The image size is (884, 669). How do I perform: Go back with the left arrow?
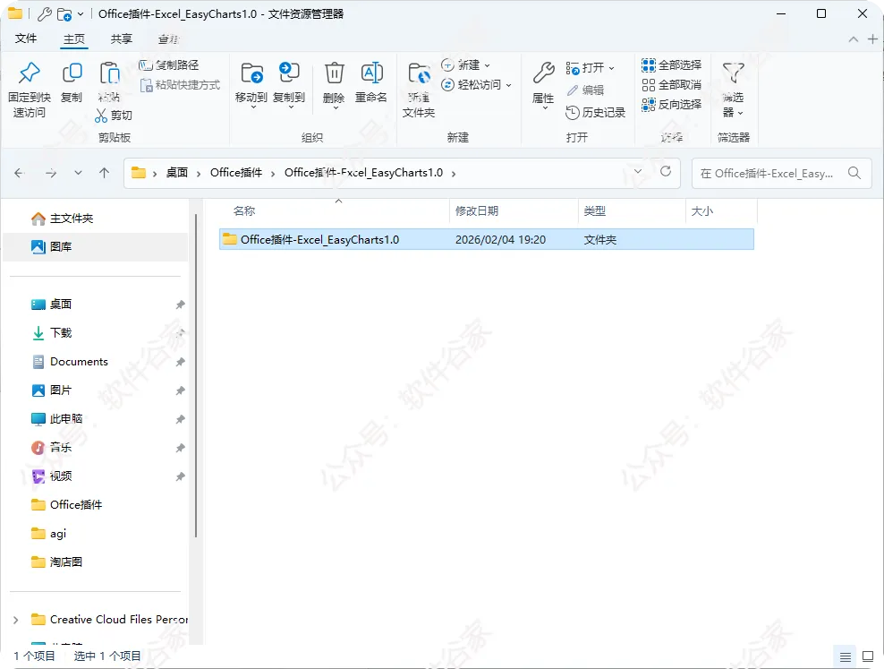coord(19,173)
